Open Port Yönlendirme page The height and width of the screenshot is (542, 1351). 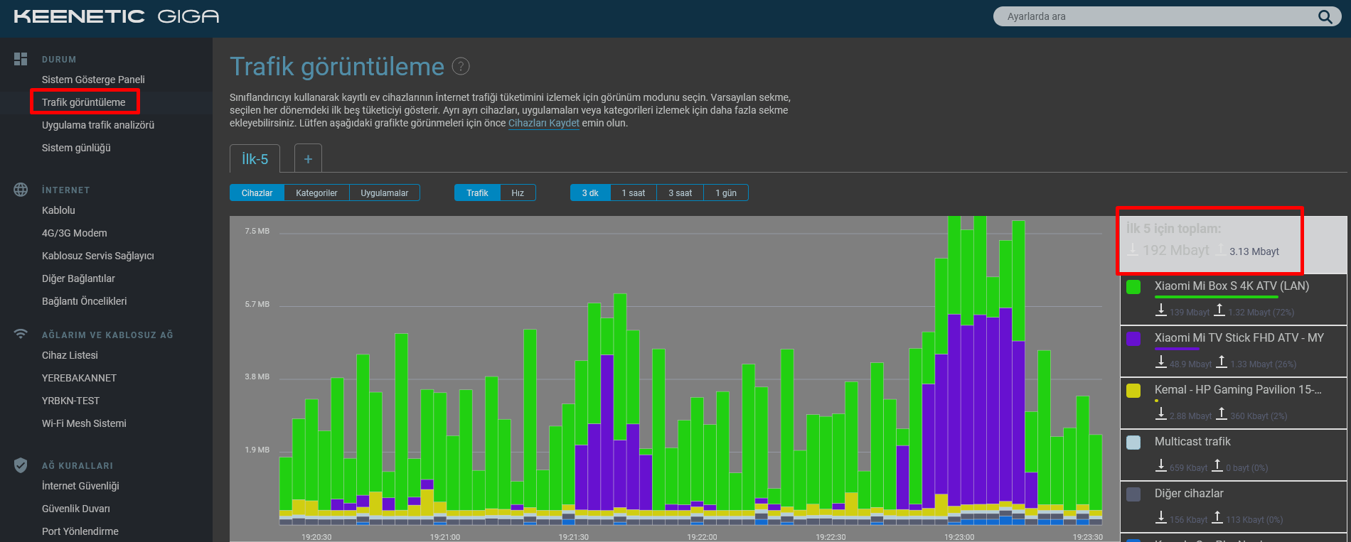pyautogui.click(x=80, y=531)
